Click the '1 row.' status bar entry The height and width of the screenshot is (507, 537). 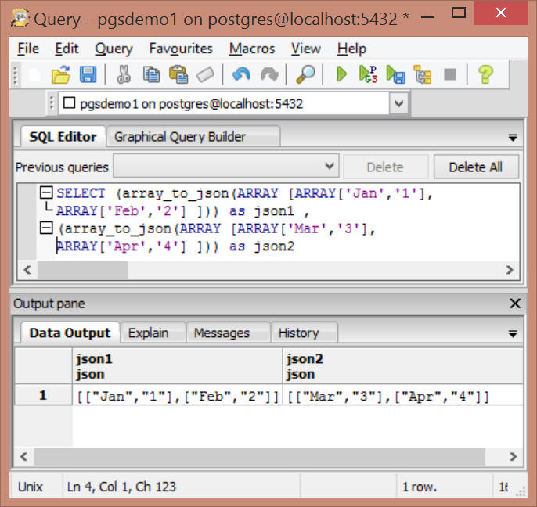(x=420, y=487)
